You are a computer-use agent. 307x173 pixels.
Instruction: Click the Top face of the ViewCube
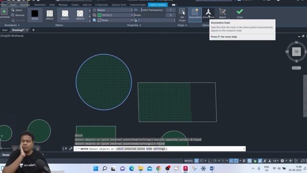[296, 51]
